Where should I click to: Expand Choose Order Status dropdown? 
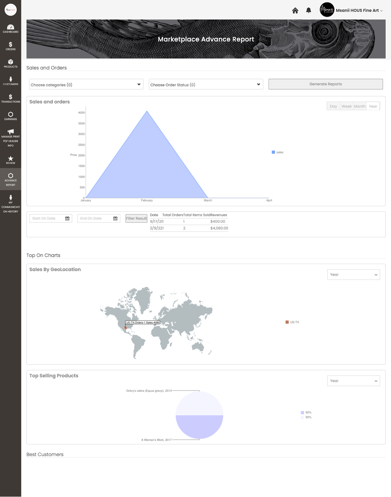coord(206,84)
